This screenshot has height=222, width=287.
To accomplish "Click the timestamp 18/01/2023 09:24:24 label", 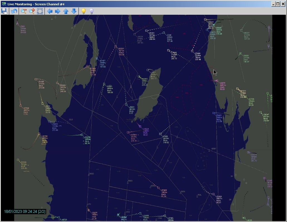I will tap(25, 211).
